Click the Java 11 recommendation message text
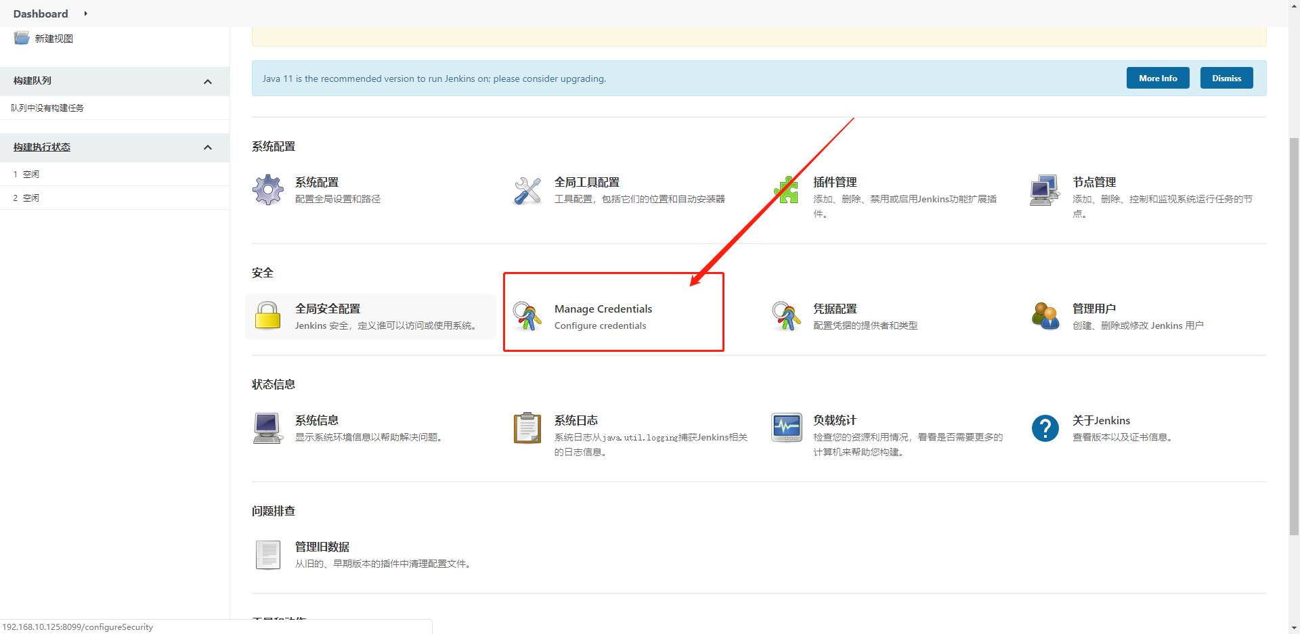 point(434,78)
